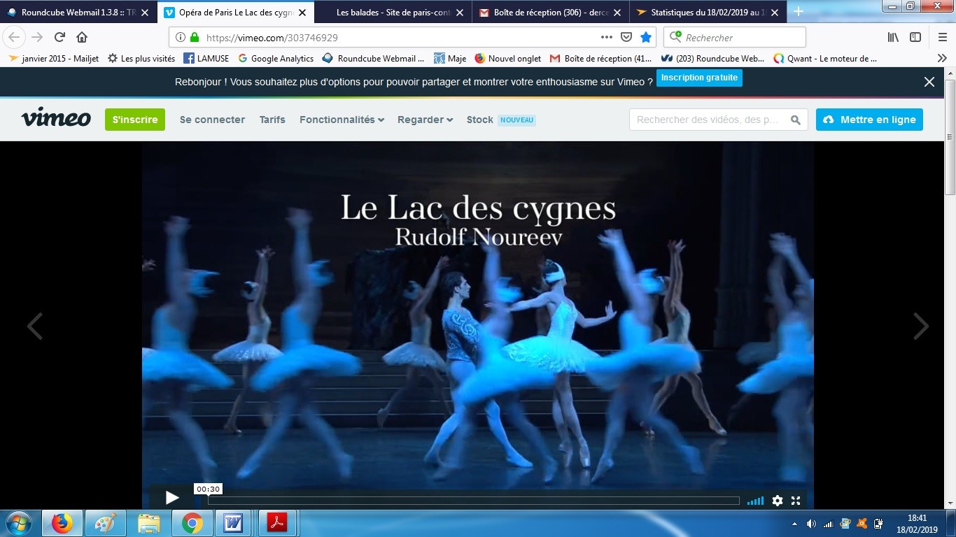
Task: Open the Se connecter link
Action: click(212, 120)
